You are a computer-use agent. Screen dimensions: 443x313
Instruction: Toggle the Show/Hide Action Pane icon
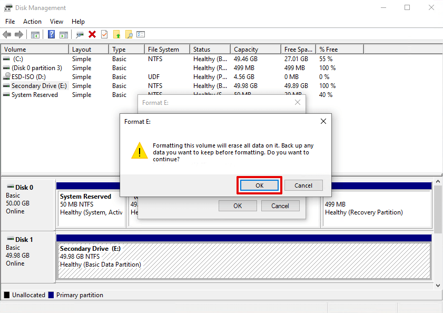pyautogui.click(x=64, y=35)
